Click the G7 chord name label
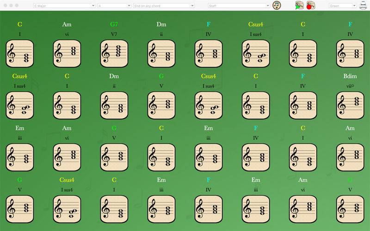Image resolution: width=370 pixels, height=231 pixels. pos(114,24)
